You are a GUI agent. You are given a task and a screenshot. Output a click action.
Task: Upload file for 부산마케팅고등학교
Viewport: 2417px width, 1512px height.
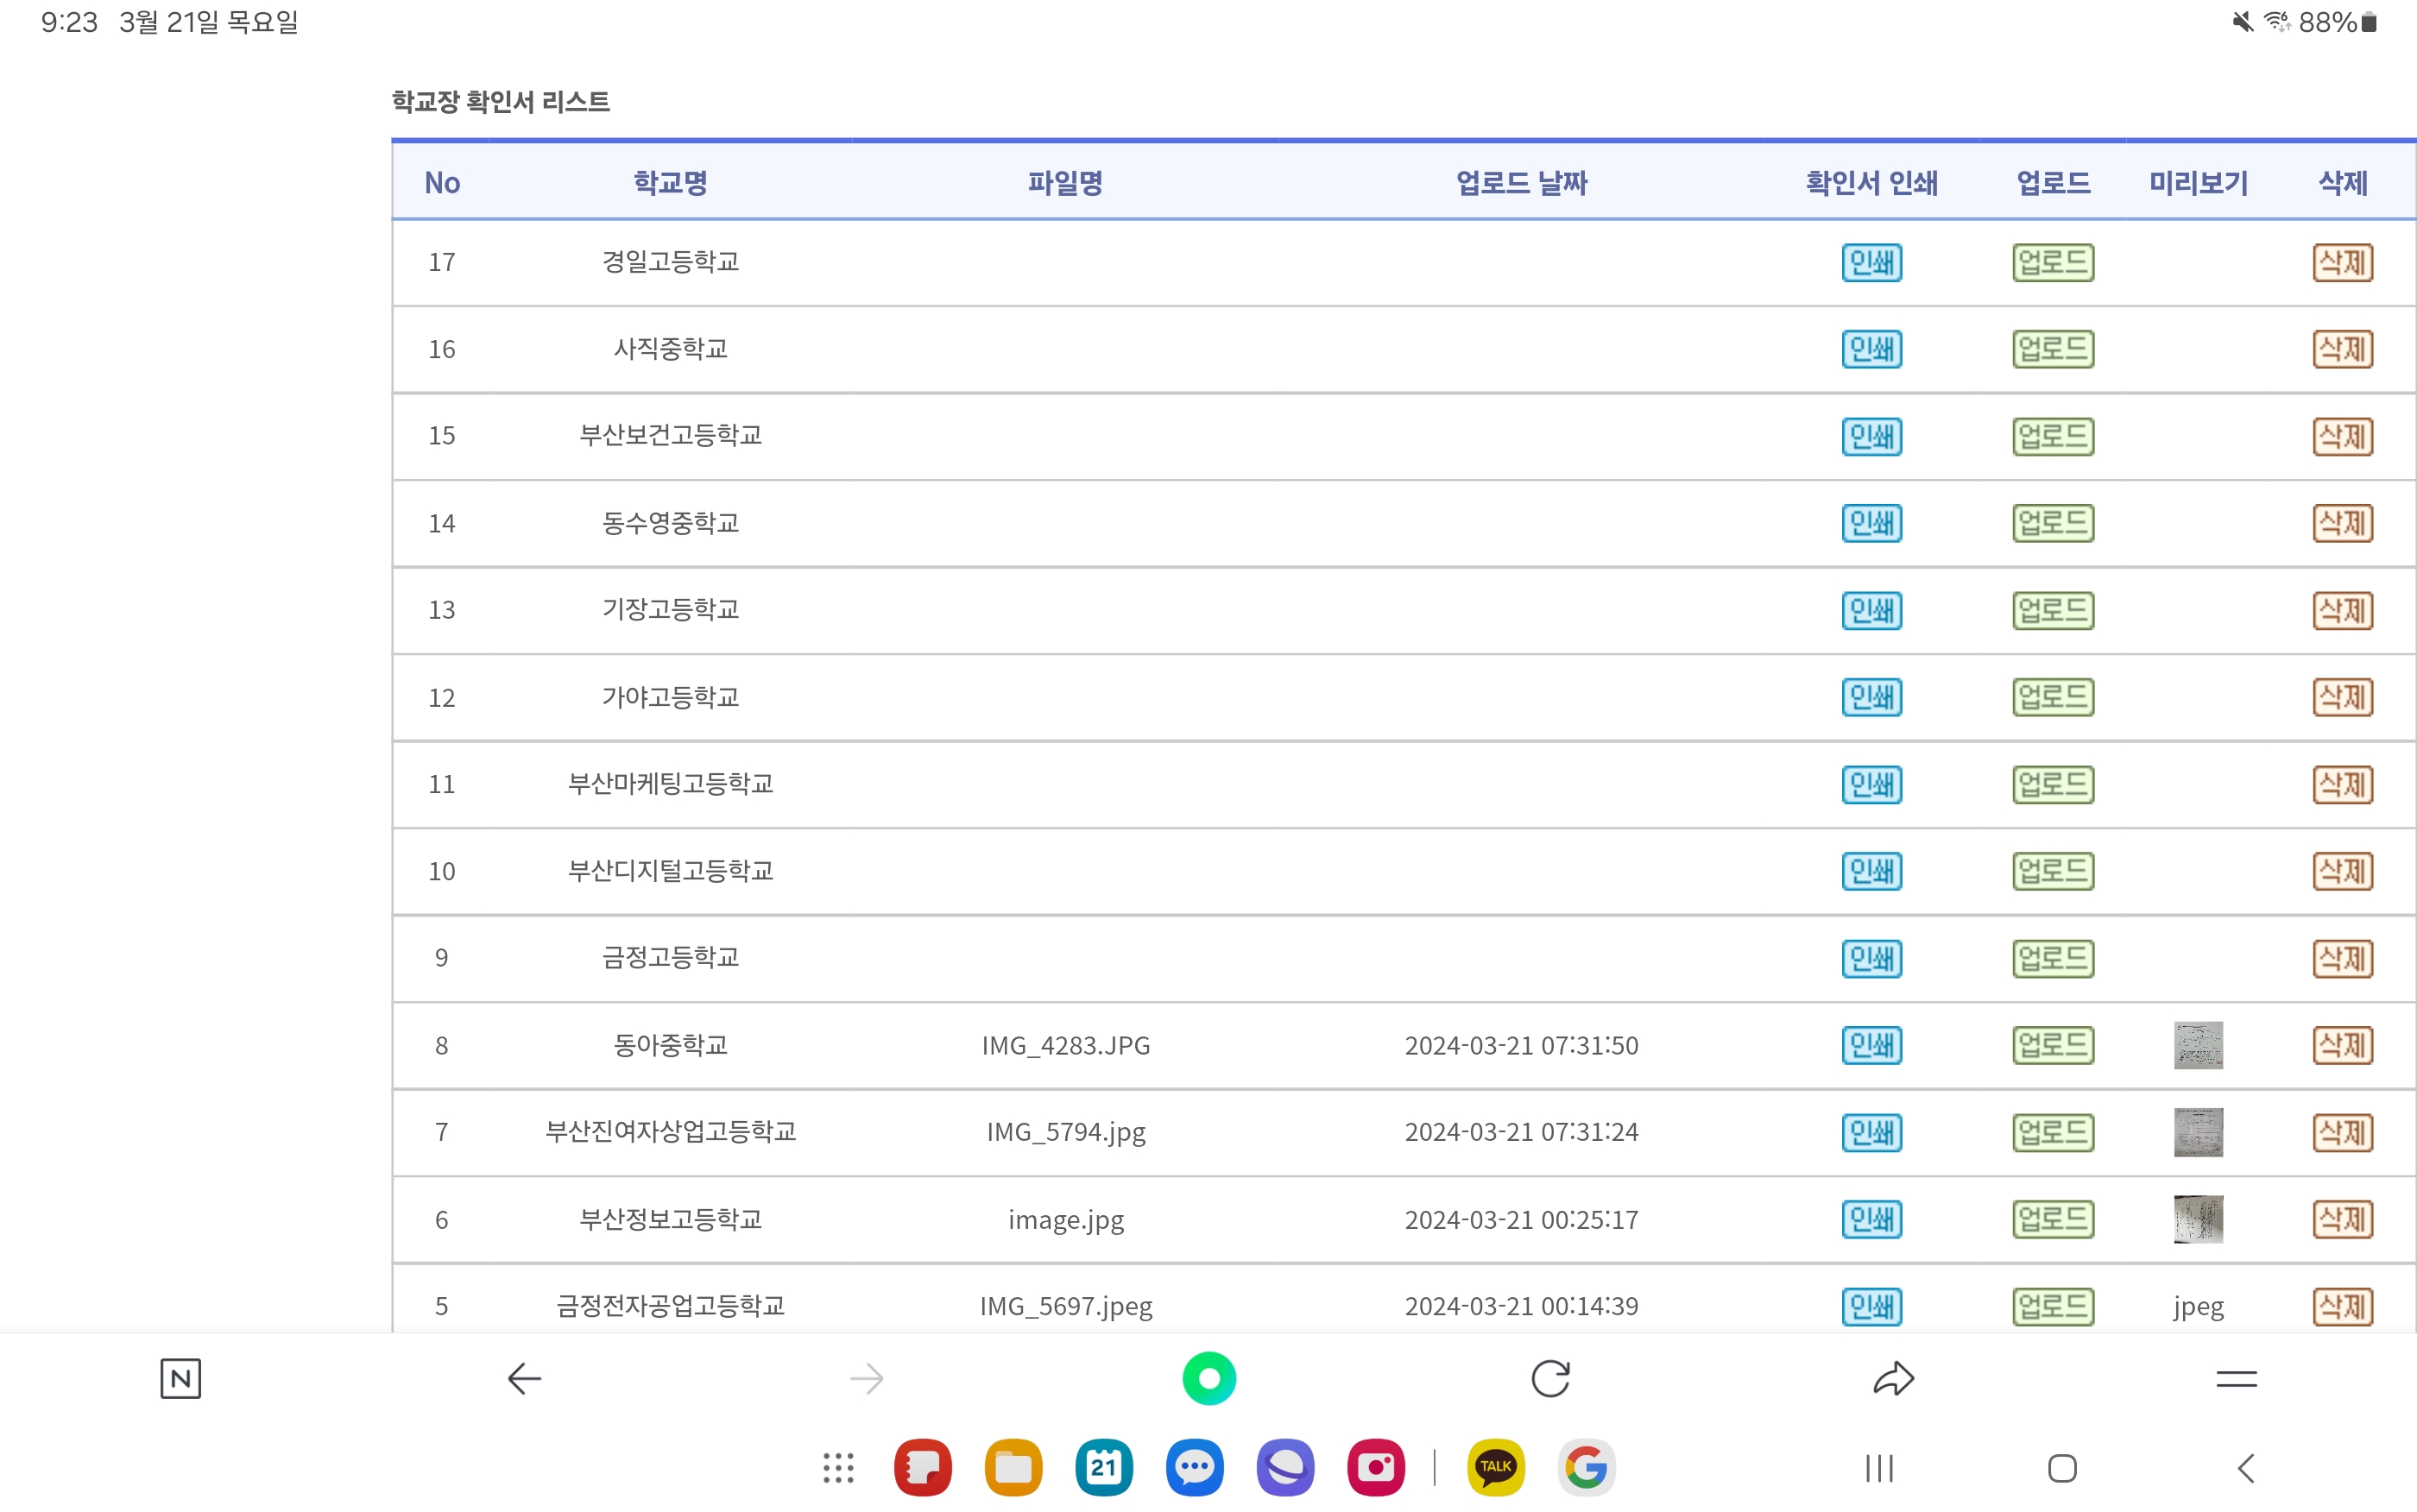coord(2053,784)
